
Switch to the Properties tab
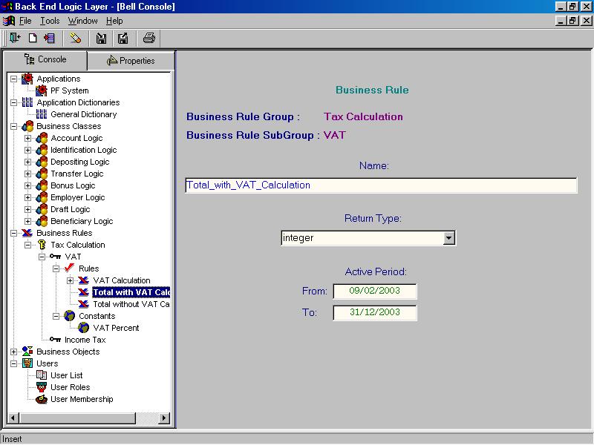(x=131, y=61)
